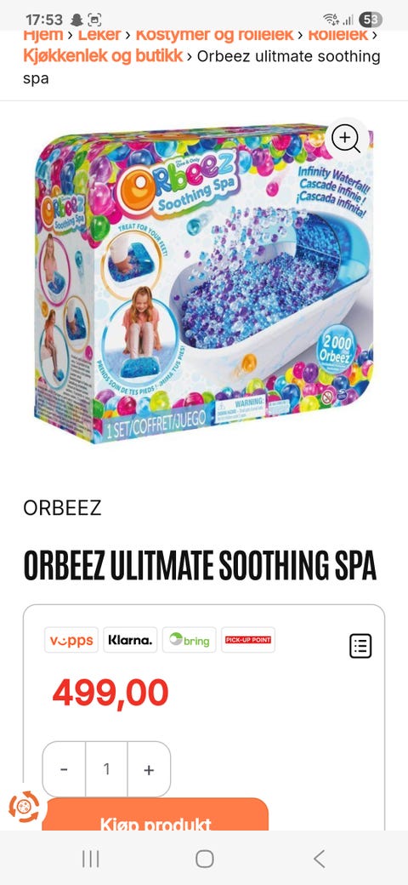Screen dimensions: 408x885
Task: Open the orange cookie settings icon
Action: point(25,807)
